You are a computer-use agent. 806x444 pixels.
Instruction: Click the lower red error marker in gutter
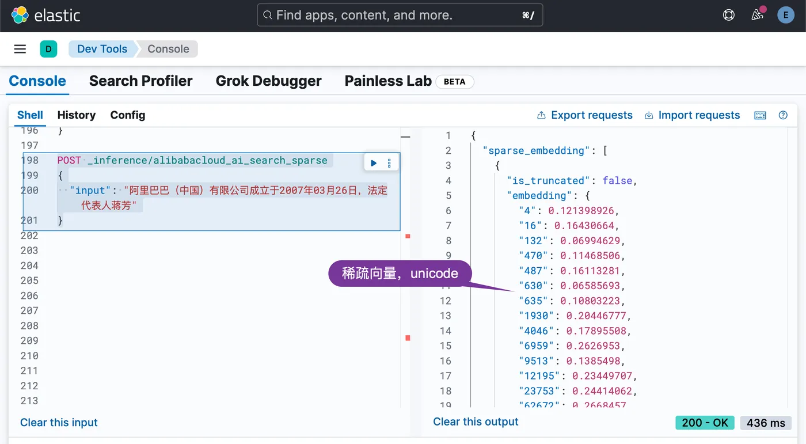(x=408, y=338)
